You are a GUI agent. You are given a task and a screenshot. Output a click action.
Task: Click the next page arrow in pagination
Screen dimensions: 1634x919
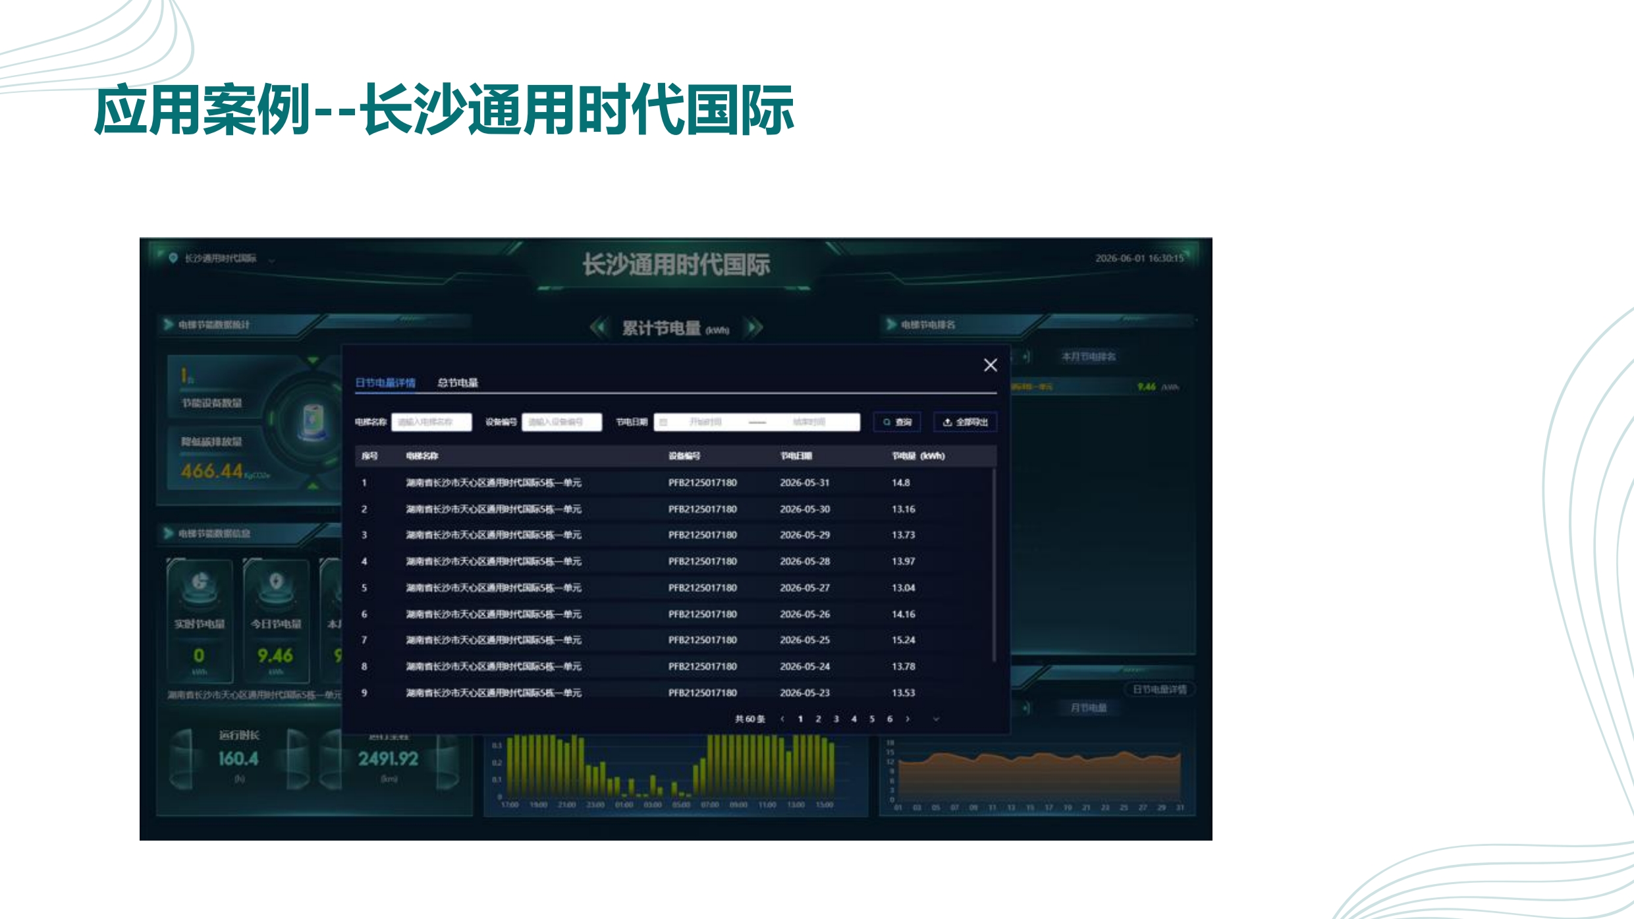pos(908,719)
